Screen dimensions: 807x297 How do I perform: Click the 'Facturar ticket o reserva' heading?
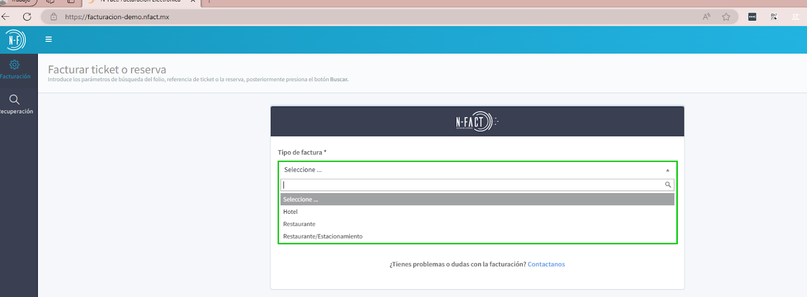tap(107, 70)
